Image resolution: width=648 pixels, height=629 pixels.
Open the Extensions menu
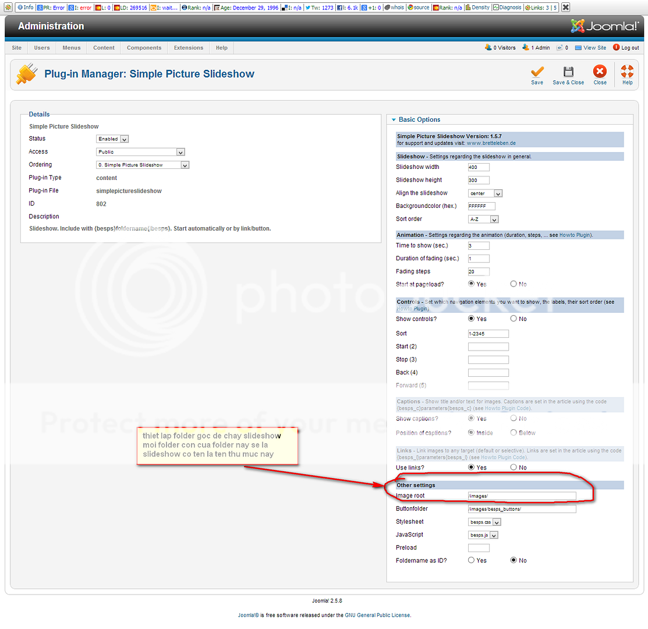tap(189, 48)
